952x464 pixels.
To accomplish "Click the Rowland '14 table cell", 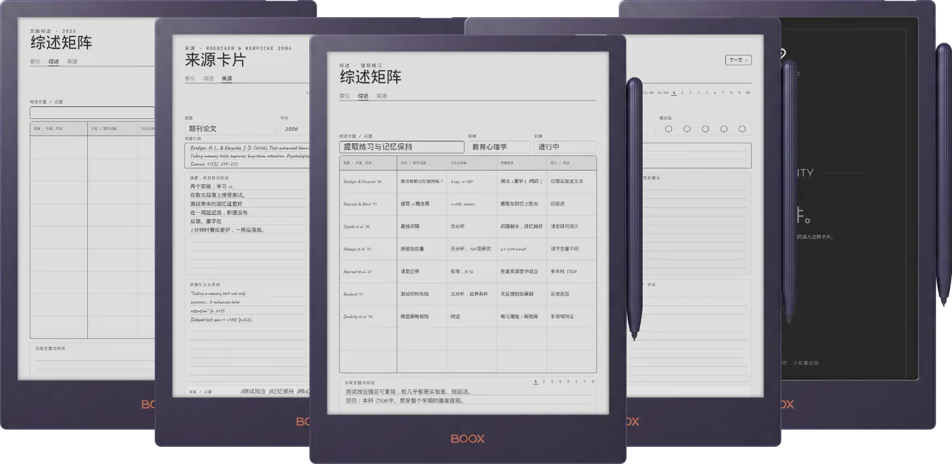I will (368, 293).
